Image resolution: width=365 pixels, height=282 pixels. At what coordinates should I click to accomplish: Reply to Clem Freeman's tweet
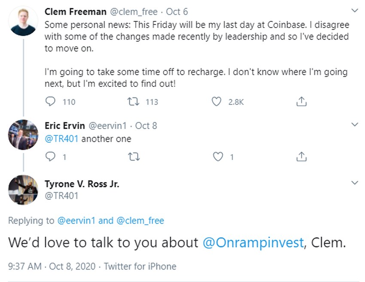tap(51, 101)
